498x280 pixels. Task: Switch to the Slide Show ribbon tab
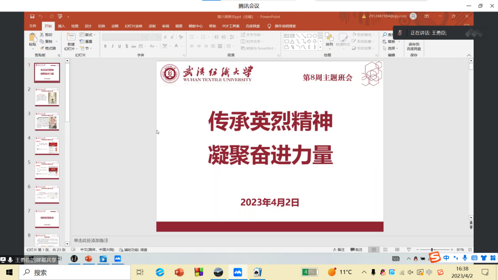click(133, 26)
